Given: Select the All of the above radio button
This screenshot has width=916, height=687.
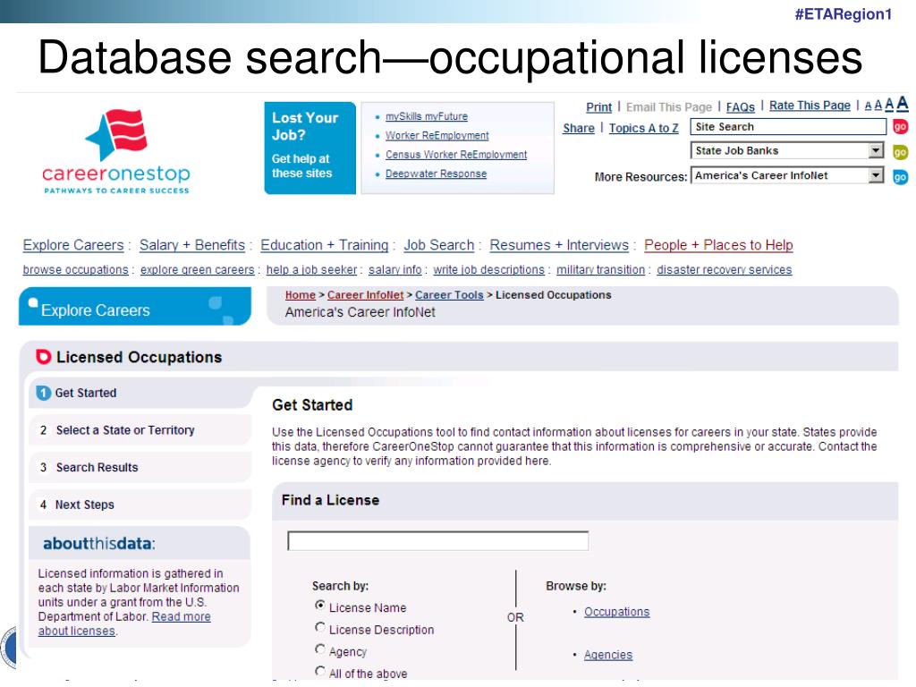Looking at the screenshot, I should [319, 671].
